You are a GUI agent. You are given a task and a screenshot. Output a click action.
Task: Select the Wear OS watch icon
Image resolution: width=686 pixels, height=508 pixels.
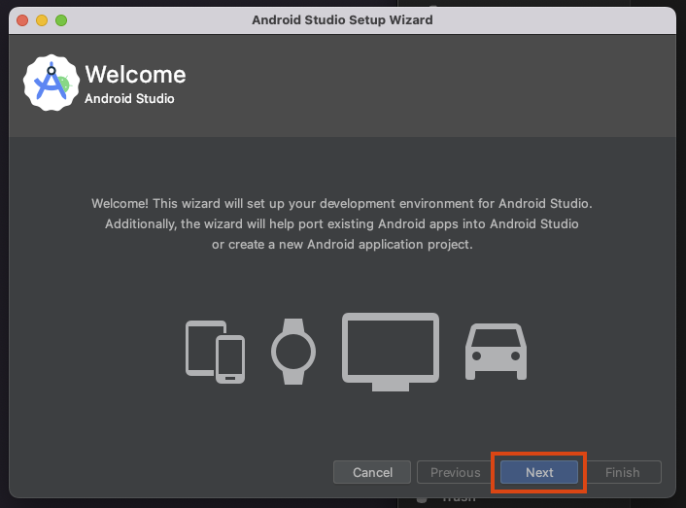(293, 352)
